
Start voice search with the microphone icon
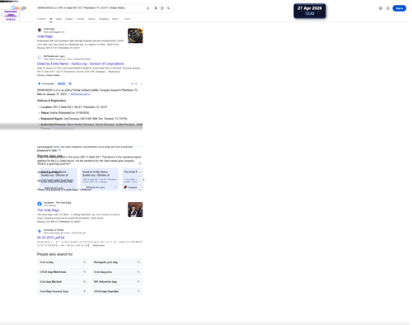pyautogui.click(x=156, y=8)
